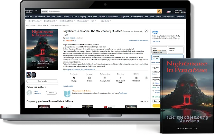Click the delivery location pin icon
The image size is (215, 135).
(x=153, y=91)
